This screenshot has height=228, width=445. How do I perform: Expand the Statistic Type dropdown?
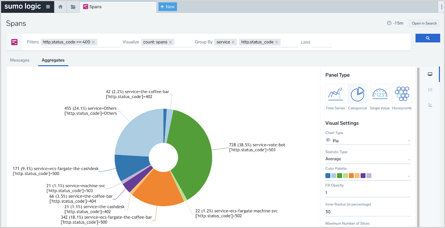pos(368,159)
